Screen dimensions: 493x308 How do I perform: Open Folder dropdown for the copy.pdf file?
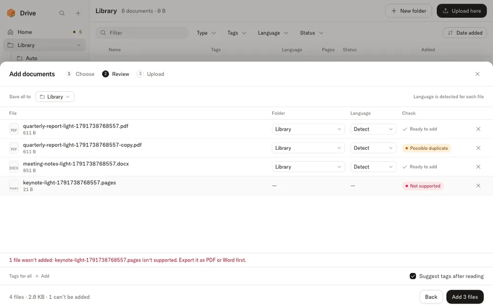308,148
